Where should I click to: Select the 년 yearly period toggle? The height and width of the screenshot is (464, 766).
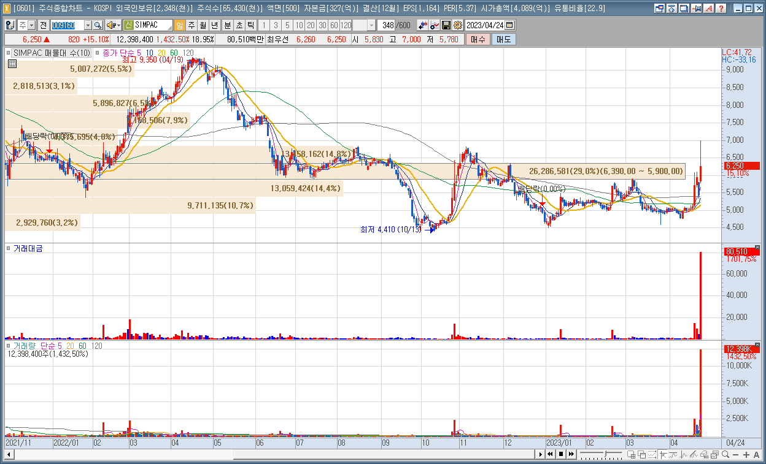(x=214, y=25)
